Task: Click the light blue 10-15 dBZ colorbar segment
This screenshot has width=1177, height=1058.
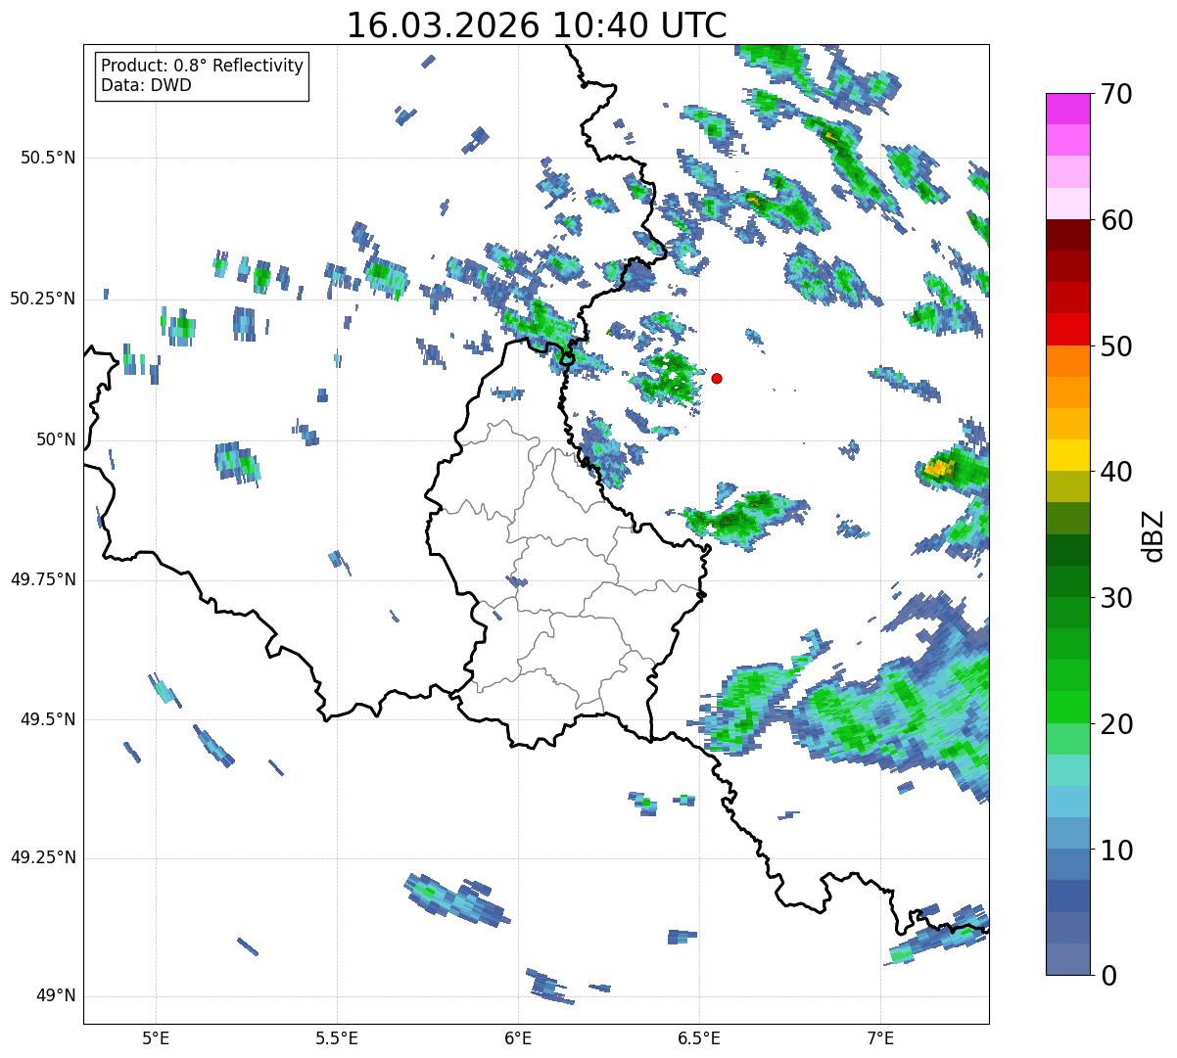Action: (1067, 802)
